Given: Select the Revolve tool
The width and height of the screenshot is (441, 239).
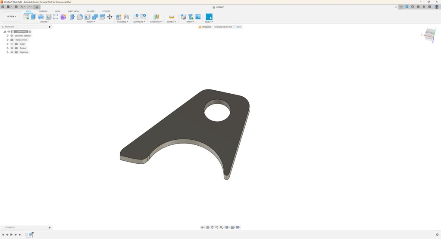Looking at the screenshot, I should point(41,17).
